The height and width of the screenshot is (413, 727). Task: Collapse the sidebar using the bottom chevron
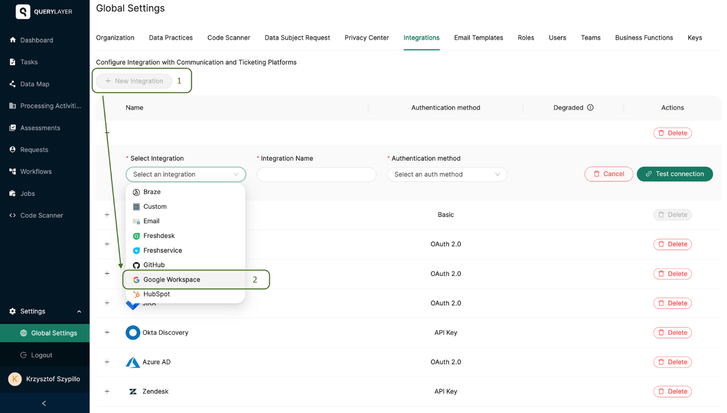(43, 403)
